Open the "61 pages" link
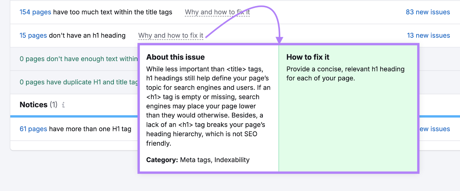The height and width of the screenshot is (191, 460). coord(33,129)
